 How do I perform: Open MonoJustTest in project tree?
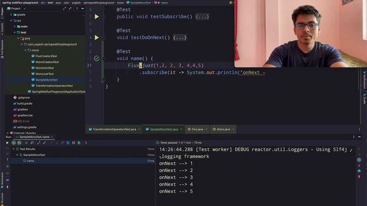click(x=45, y=74)
